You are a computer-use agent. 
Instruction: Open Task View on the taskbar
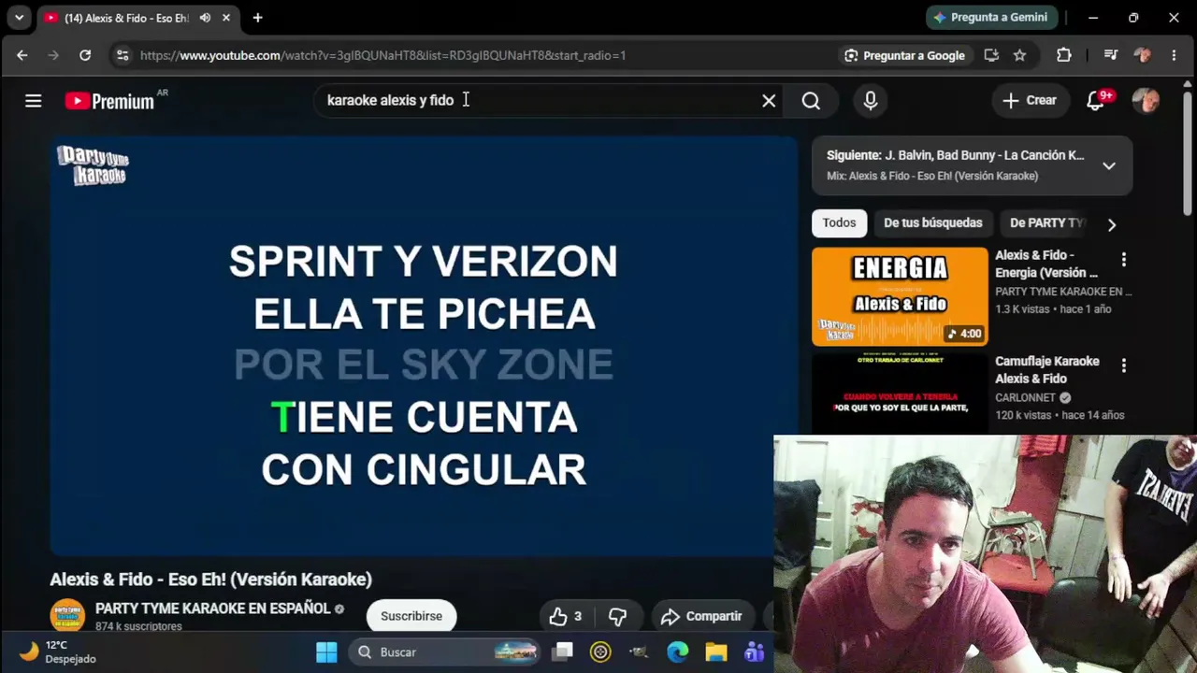tap(562, 652)
